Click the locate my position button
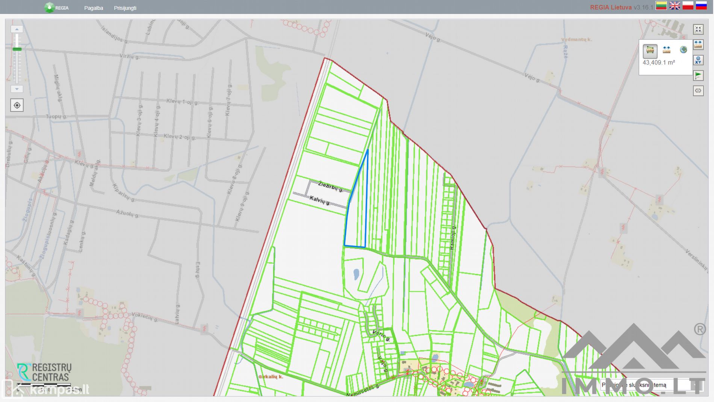 click(17, 105)
